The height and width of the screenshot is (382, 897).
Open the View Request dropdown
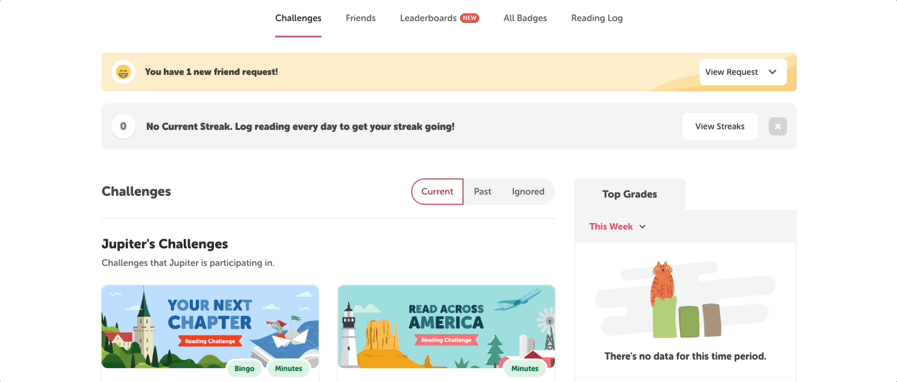coord(743,71)
